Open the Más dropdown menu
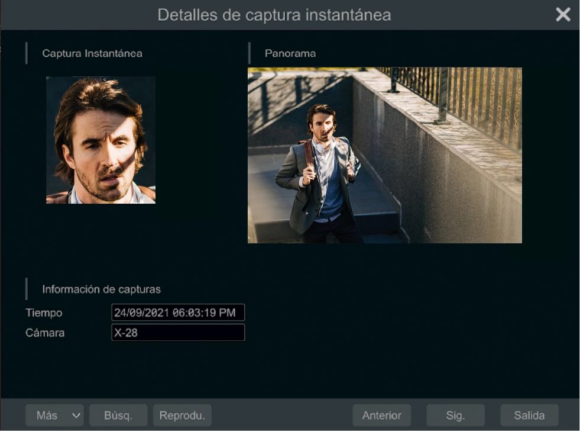Screen dimensions: 580x431 tap(54, 416)
